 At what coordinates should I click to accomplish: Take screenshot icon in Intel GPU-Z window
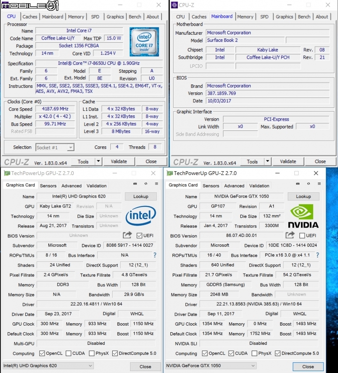click(135, 183)
